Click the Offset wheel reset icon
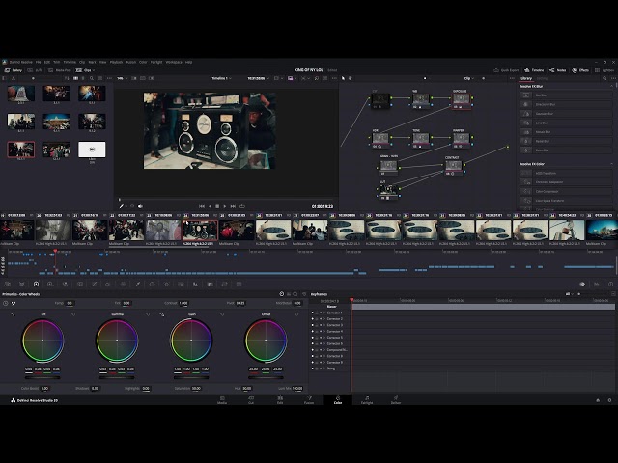 (296, 314)
